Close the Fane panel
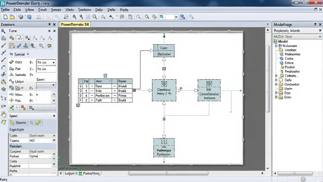This screenshot has height=182, width=323. (x=54, y=31)
